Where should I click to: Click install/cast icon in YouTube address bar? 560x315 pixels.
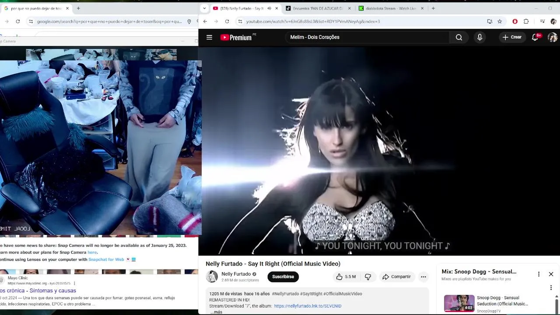[490, 21]
